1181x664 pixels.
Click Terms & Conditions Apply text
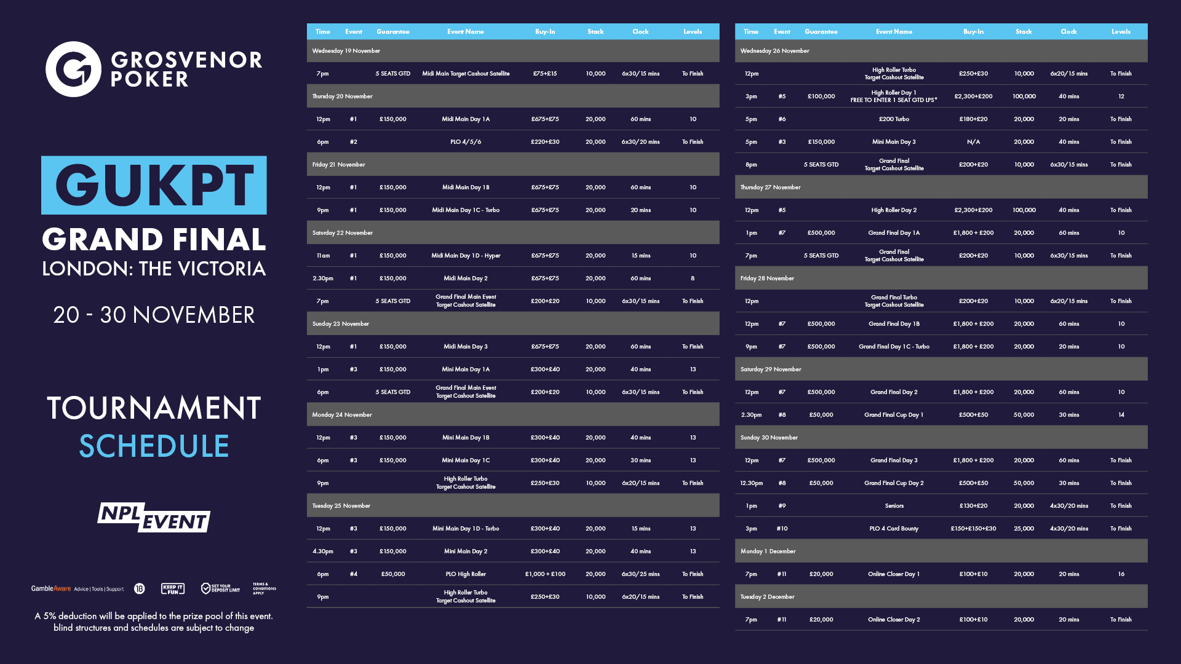click(264, 588)
